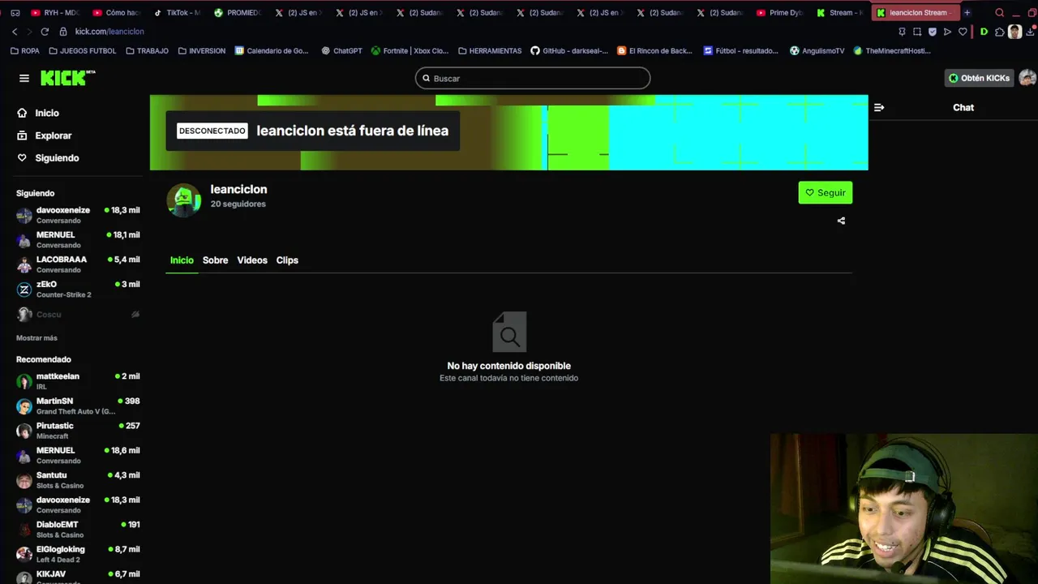1038x584 pixels.
Task: Click Mostrar más under Siguiendo
Action: click(36, 338)
